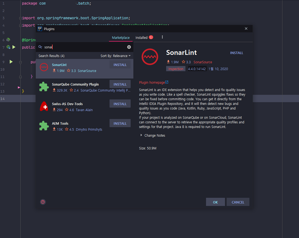Open the Sort By: Relevance dropdown
The image size is (299, 238).
[x=116, y=56]
